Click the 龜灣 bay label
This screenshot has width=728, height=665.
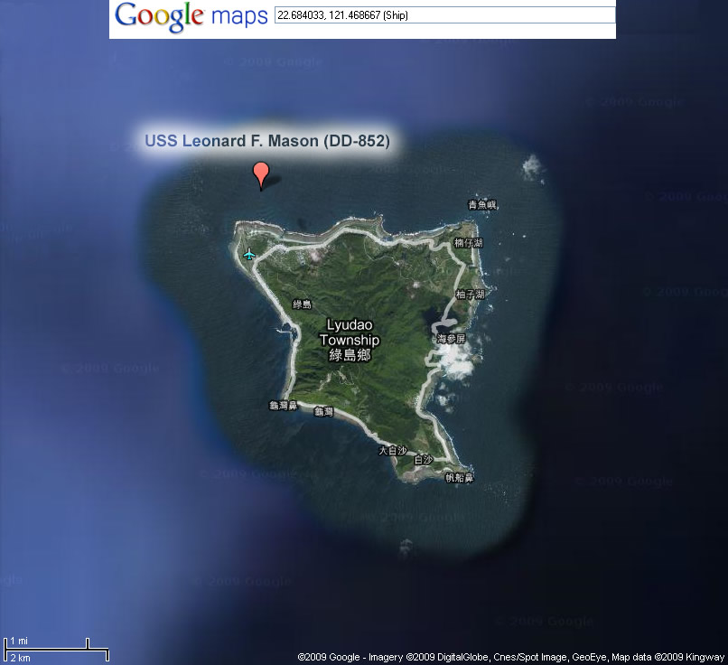(x=323, y=411)
